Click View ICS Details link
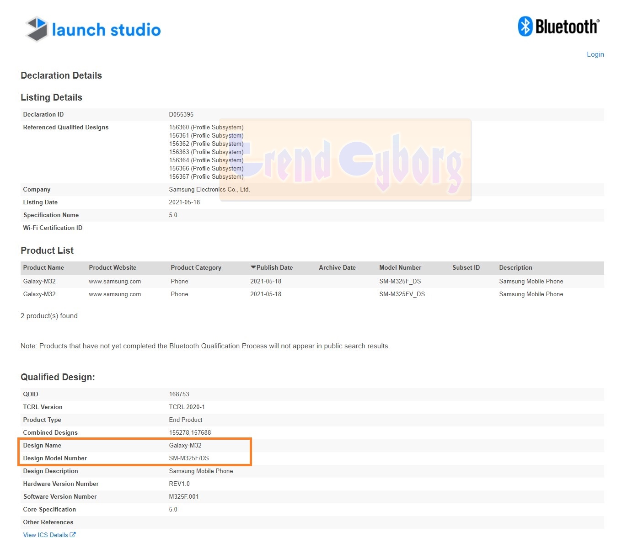The image size is (622, 538). (x=46, y=534)
